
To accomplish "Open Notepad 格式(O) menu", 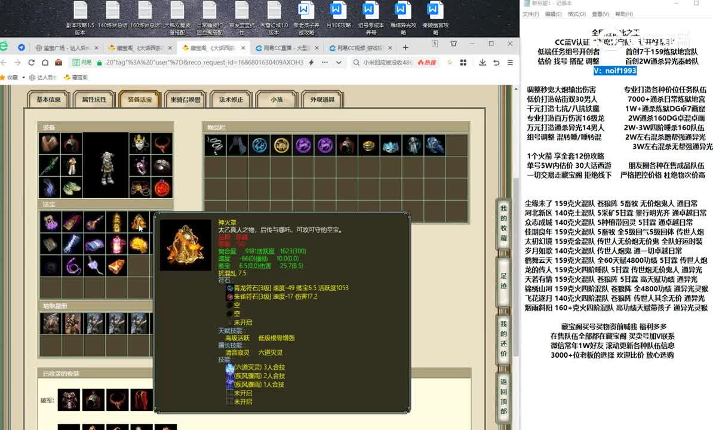I will [x=577, y=14].
